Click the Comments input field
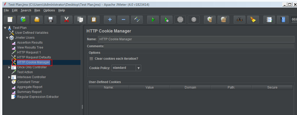This screenshot has height=115, width=297. (x=199, y=46)
